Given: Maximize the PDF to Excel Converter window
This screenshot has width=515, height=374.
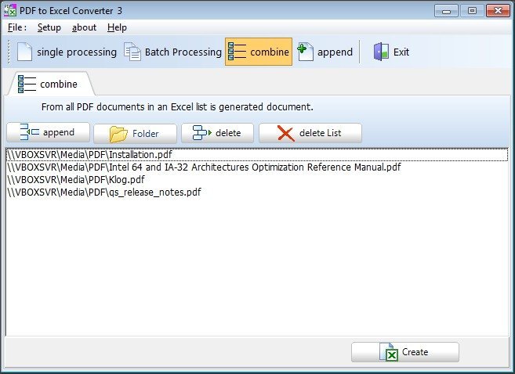Looking at the screenshot, I should (x=472, y=11).
